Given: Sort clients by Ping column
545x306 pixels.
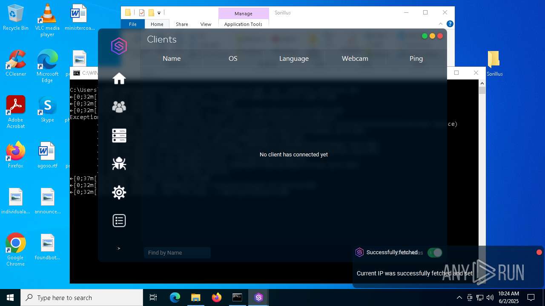Looking at the screenshot, I should (416, 59).
